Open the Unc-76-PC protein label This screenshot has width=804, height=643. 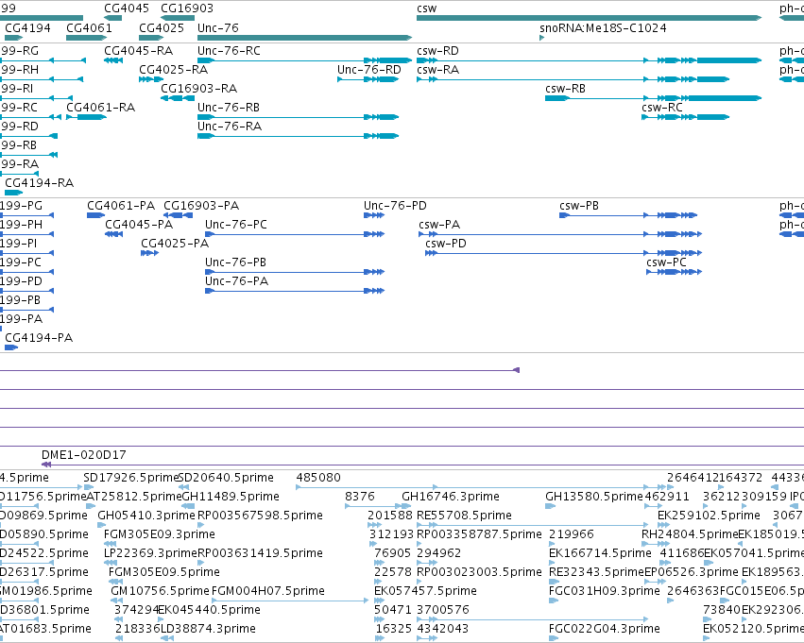coord(236,225)
